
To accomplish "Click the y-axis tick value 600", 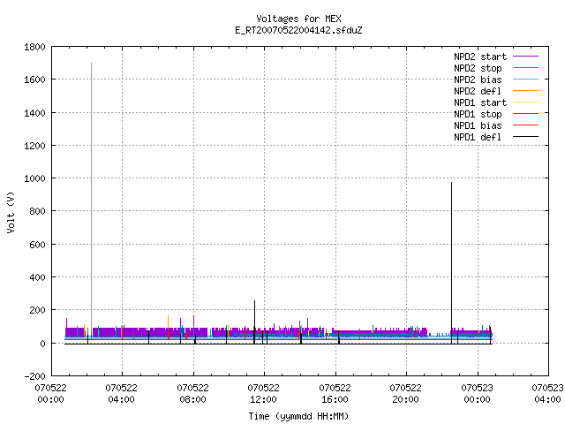I will coord(37,245).
